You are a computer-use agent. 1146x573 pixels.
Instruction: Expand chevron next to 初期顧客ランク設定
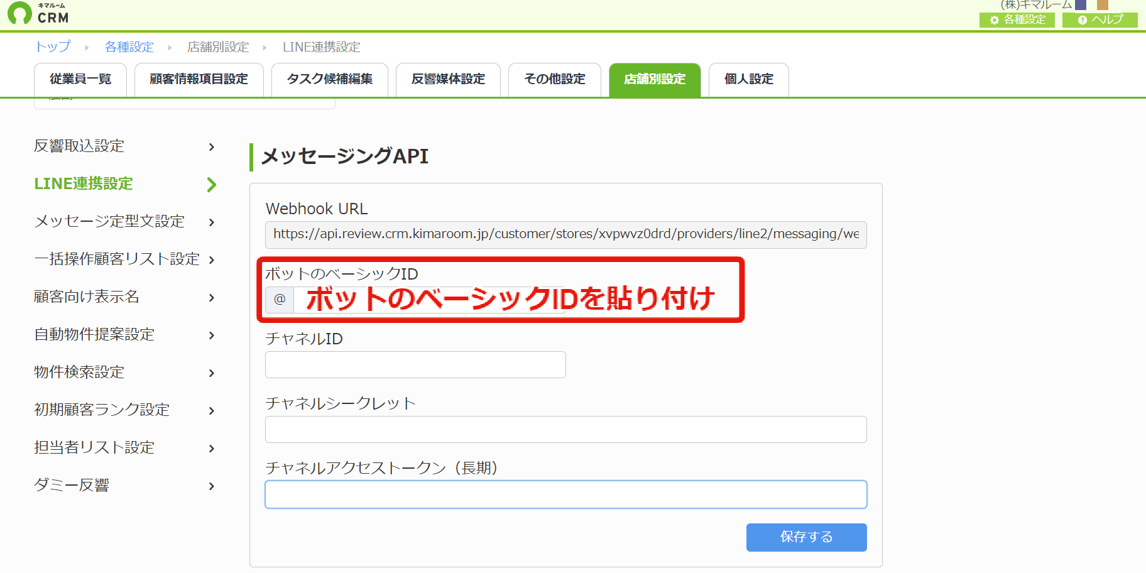click(212, 410)
